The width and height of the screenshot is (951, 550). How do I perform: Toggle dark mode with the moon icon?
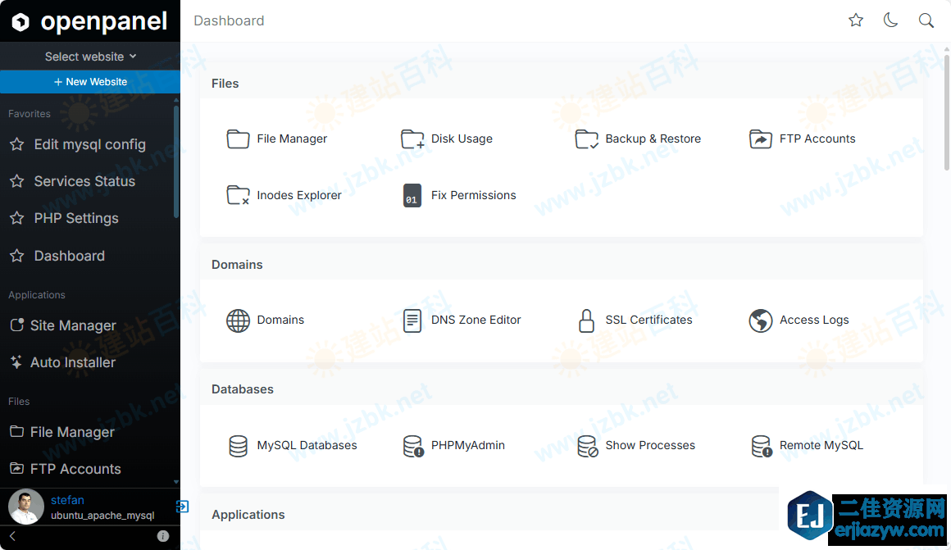coord(890,20)
